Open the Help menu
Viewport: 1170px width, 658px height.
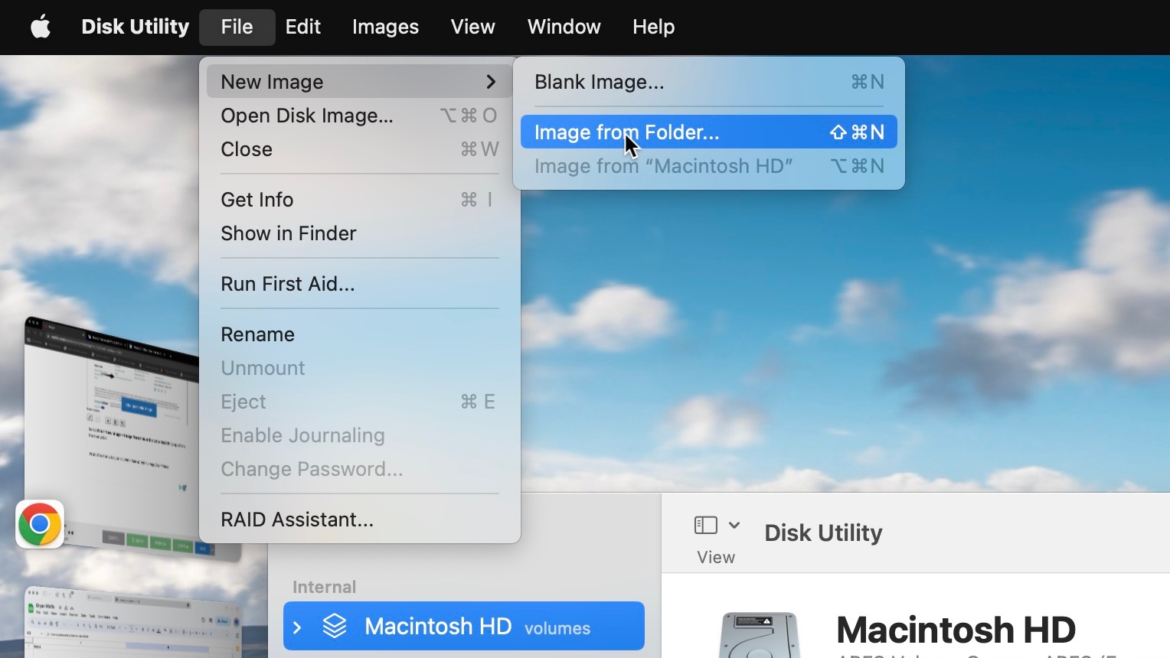point(653,27)
